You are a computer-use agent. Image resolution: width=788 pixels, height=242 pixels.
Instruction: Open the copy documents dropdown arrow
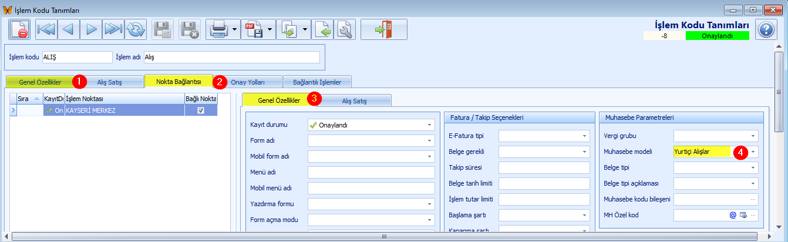click(x=306, y=29)
